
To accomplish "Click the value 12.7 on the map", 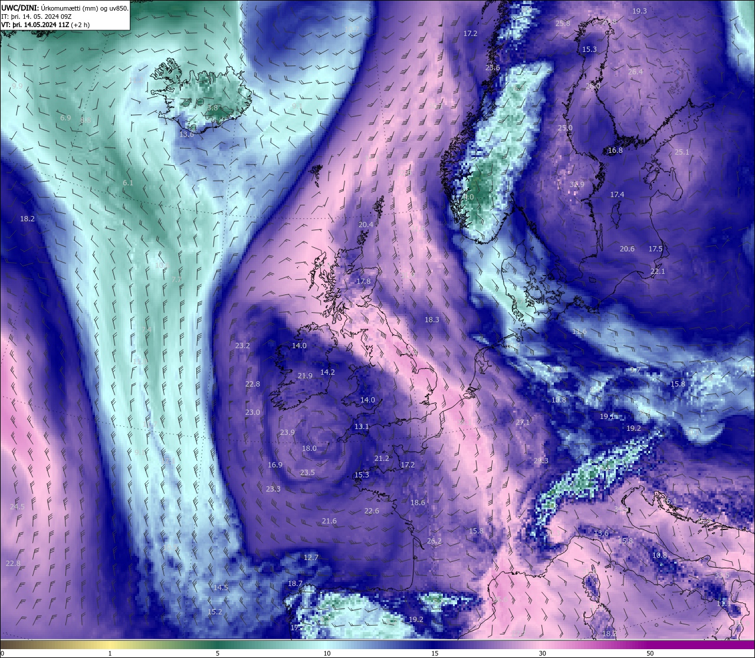I will coord(311,558).
